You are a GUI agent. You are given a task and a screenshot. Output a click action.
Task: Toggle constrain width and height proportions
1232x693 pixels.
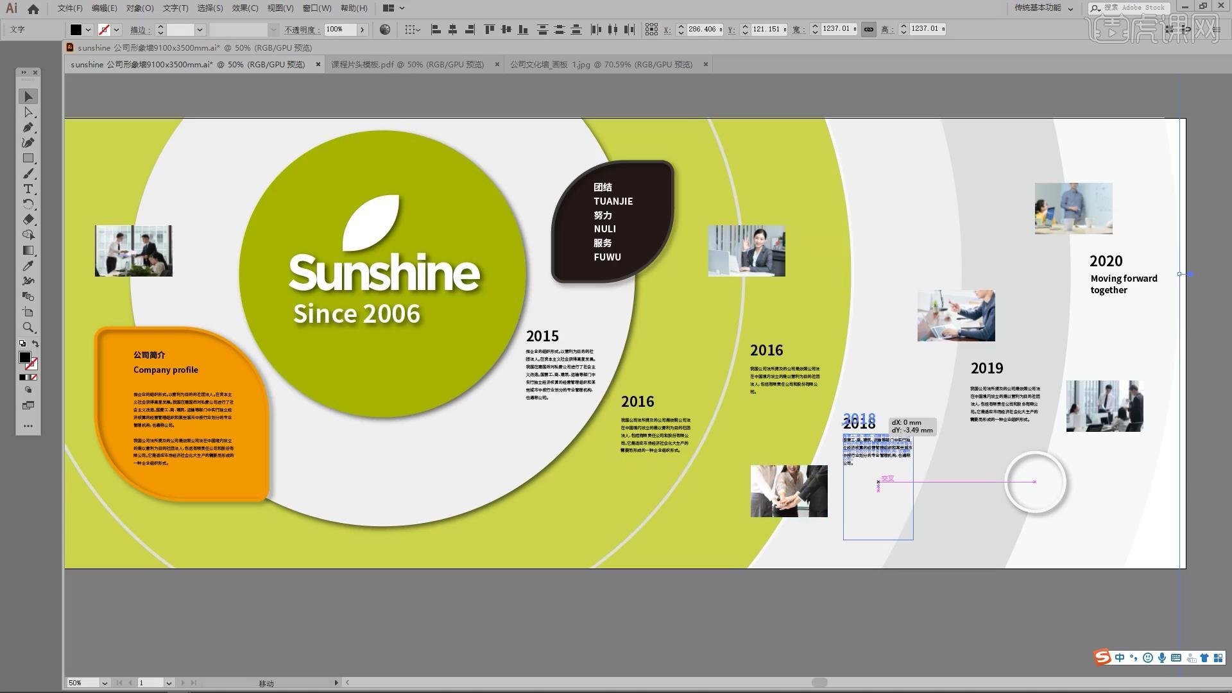pyautogui.click(x=868, y=30)
